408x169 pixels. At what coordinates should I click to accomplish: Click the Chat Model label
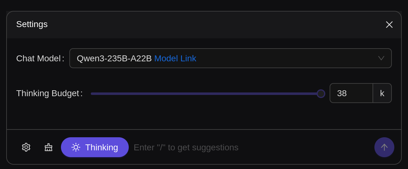tap(40, 59)
